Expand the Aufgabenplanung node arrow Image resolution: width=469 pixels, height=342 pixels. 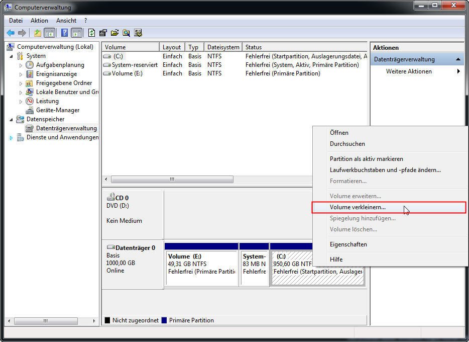[x=21, y=65]
